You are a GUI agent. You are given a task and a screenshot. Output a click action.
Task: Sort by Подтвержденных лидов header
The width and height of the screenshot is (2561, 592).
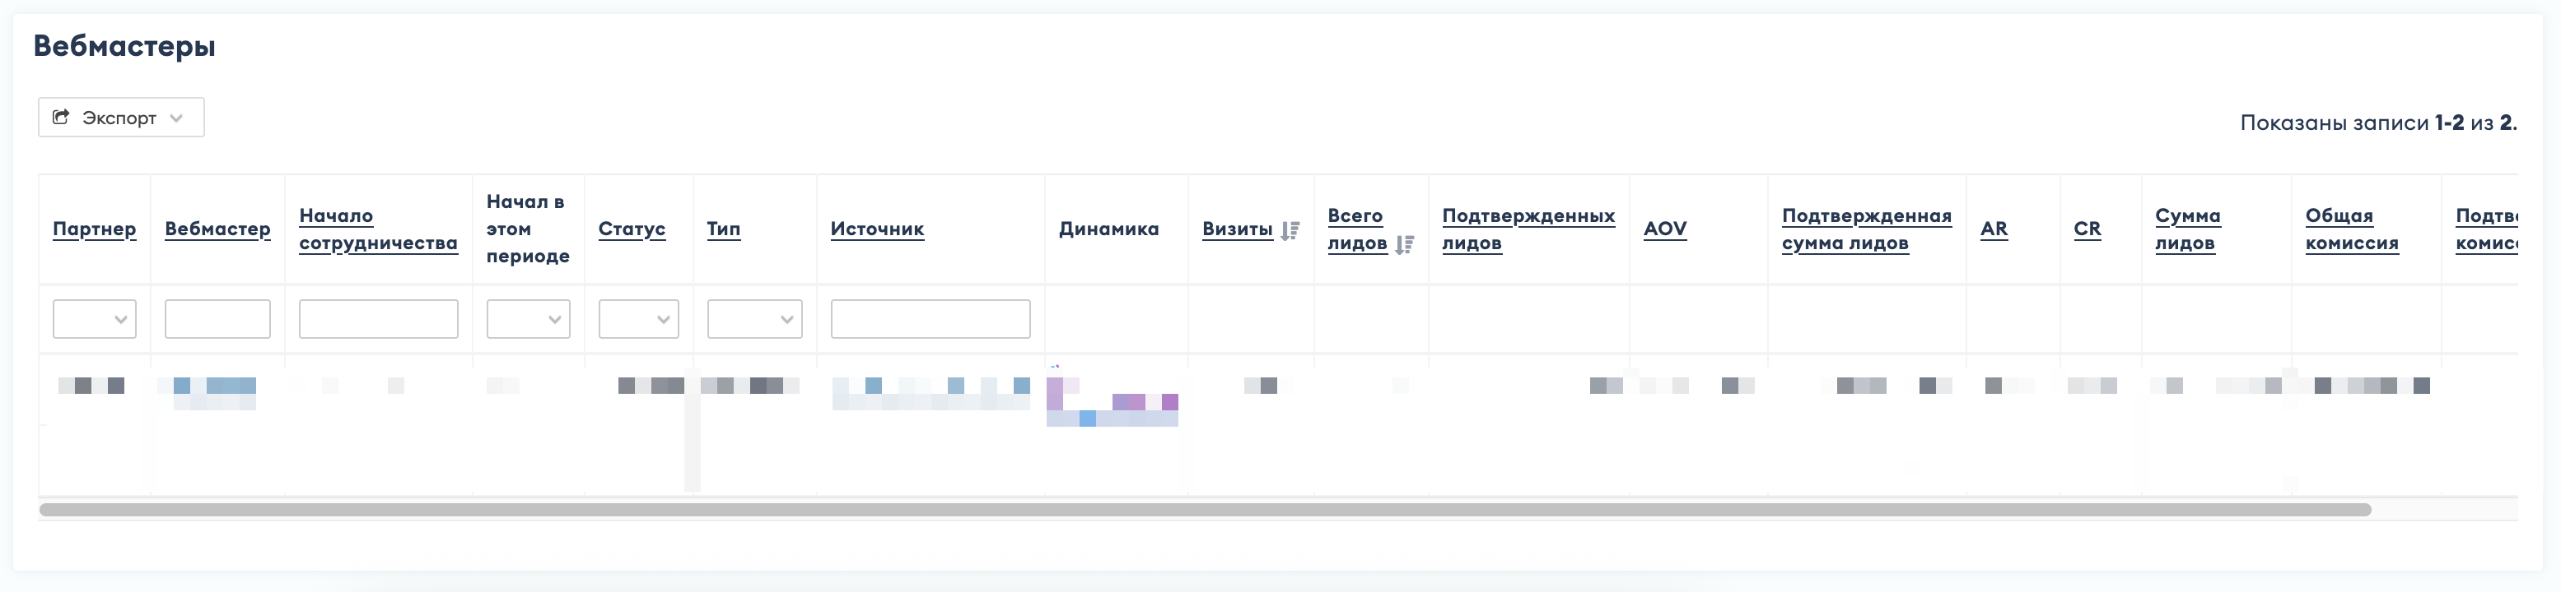click(1528, 229)
